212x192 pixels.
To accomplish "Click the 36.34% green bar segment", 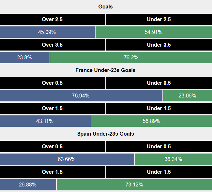I will click(173, 159).
